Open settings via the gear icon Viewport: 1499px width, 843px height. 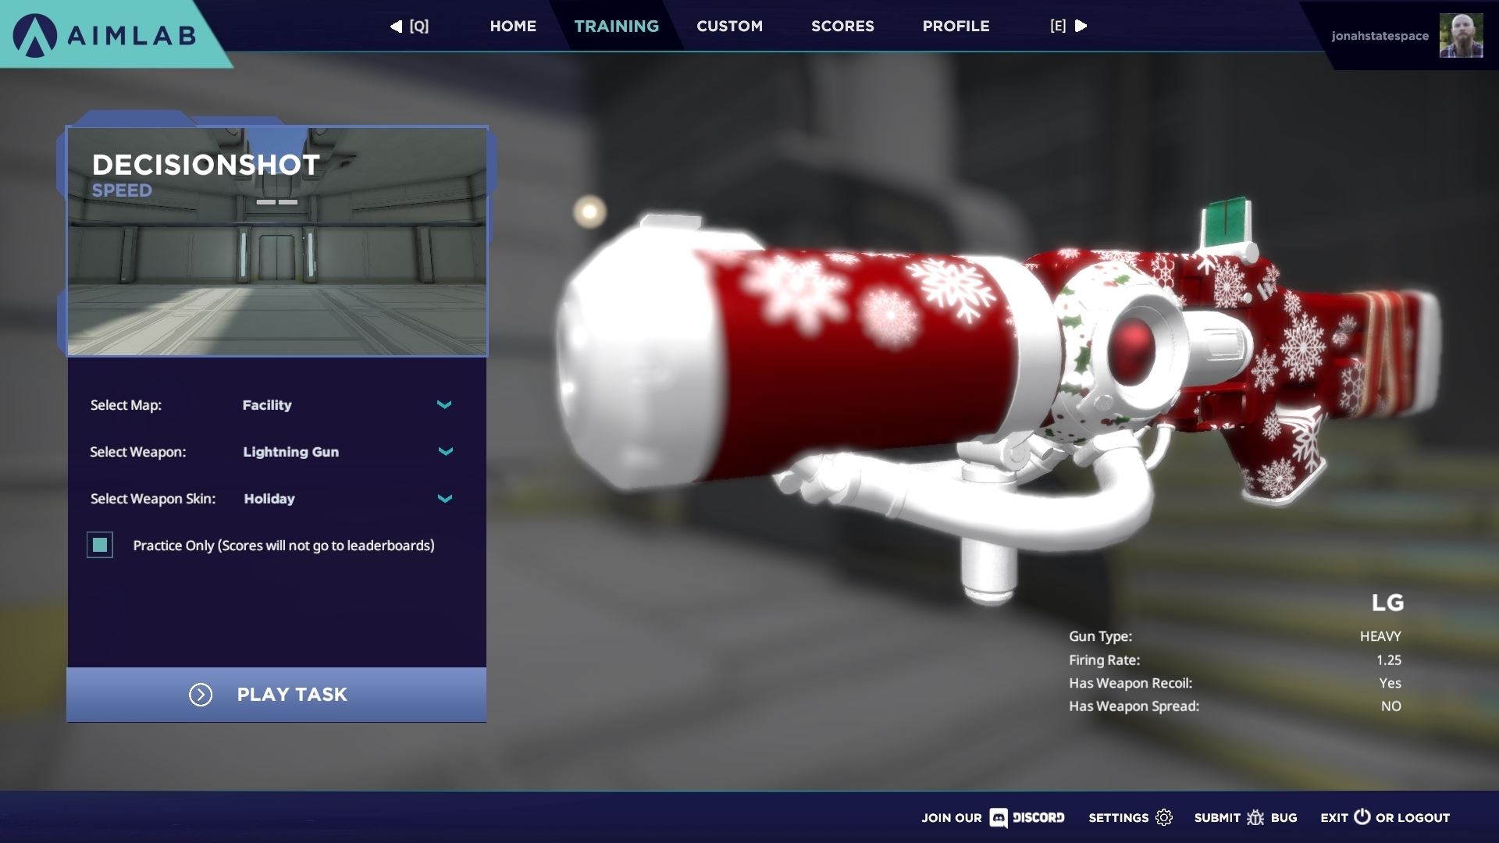(1164, 817)
